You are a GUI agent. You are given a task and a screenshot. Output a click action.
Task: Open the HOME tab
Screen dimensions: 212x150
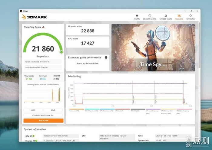click(137, 17)
